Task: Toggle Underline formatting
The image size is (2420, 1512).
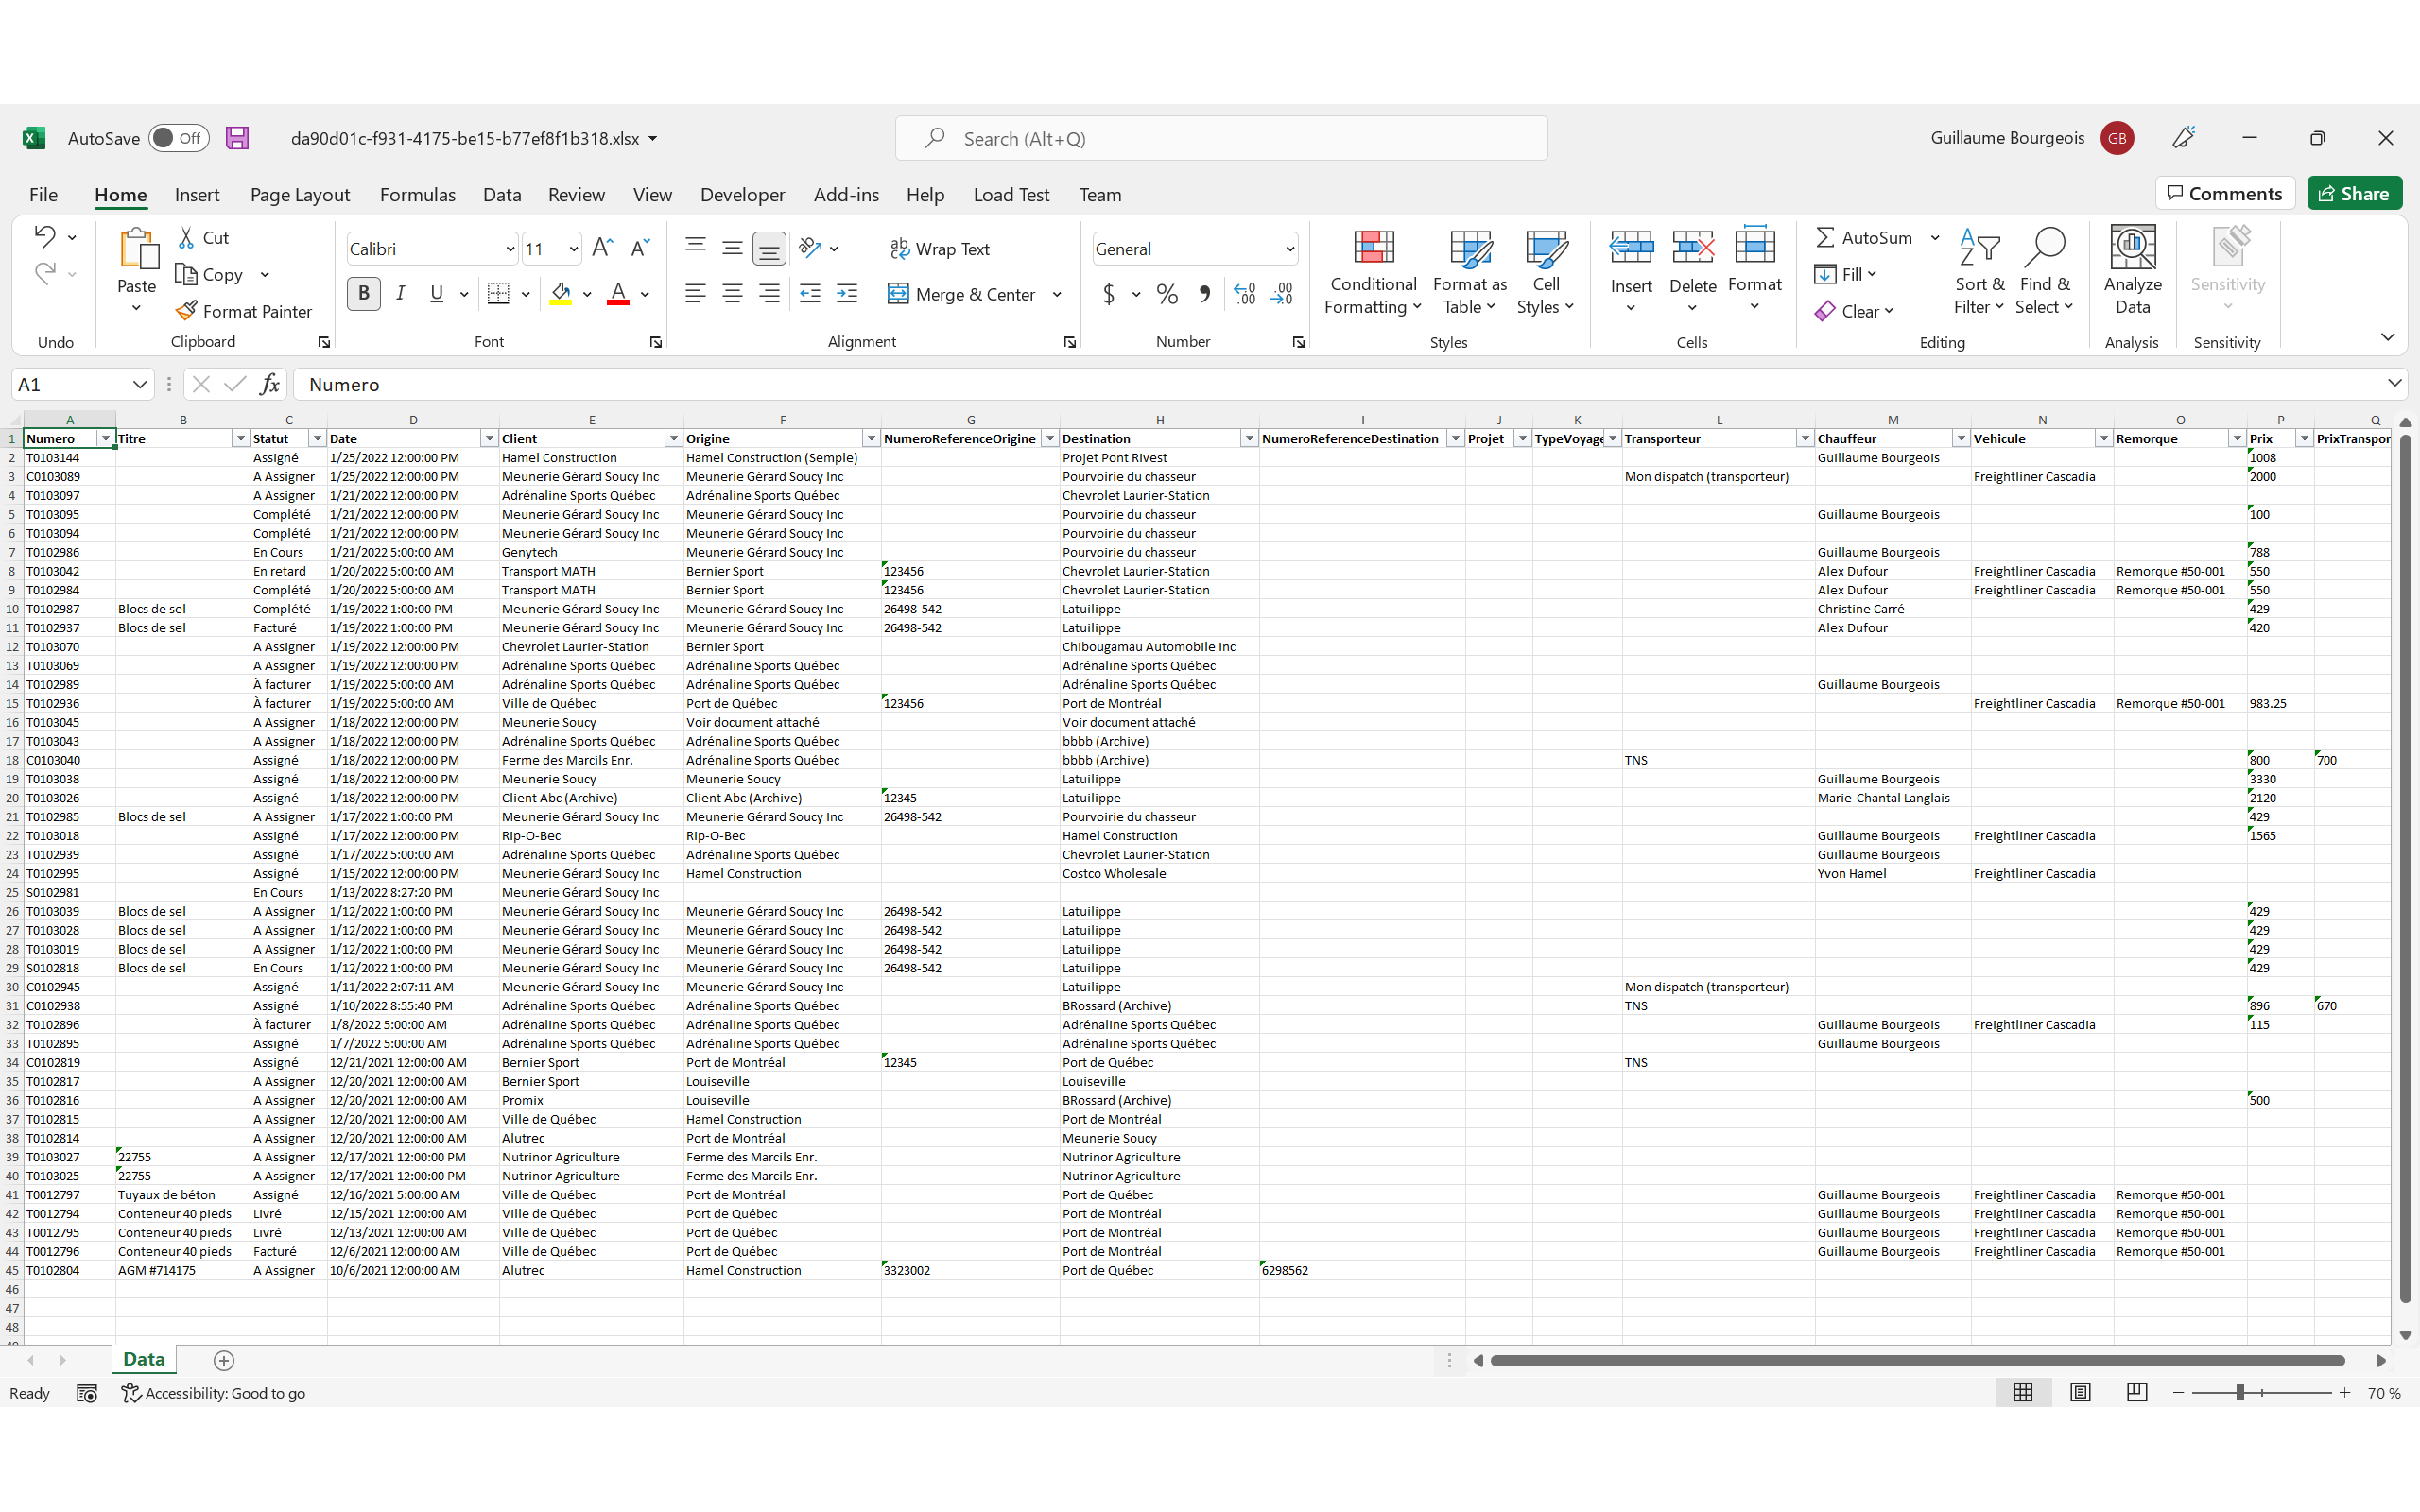Action: 436,294
